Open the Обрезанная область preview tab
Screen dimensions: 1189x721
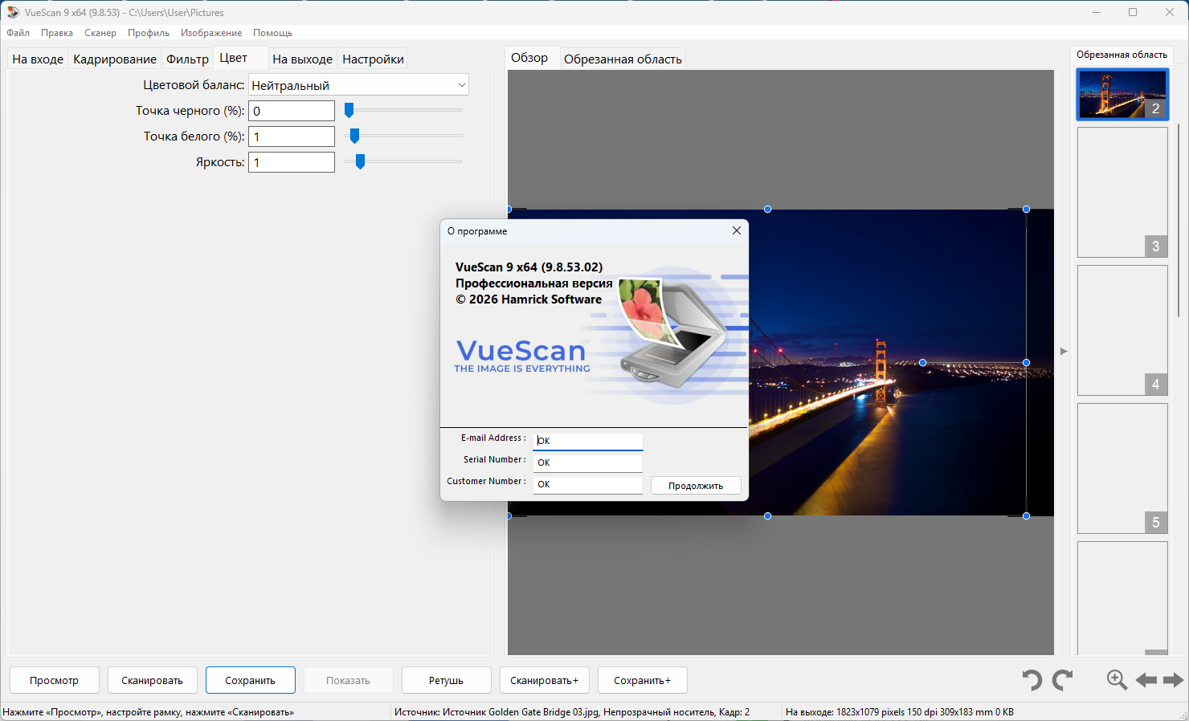[x=623, y=59]
